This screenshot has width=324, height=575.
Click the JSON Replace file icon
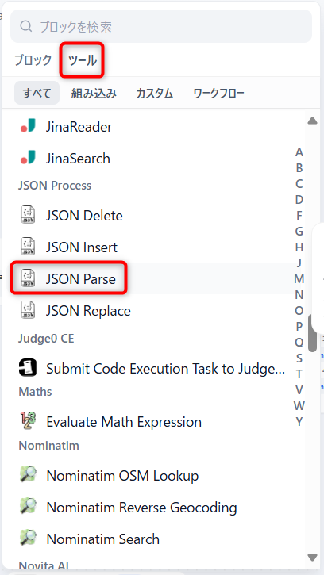tap(28, 310)
